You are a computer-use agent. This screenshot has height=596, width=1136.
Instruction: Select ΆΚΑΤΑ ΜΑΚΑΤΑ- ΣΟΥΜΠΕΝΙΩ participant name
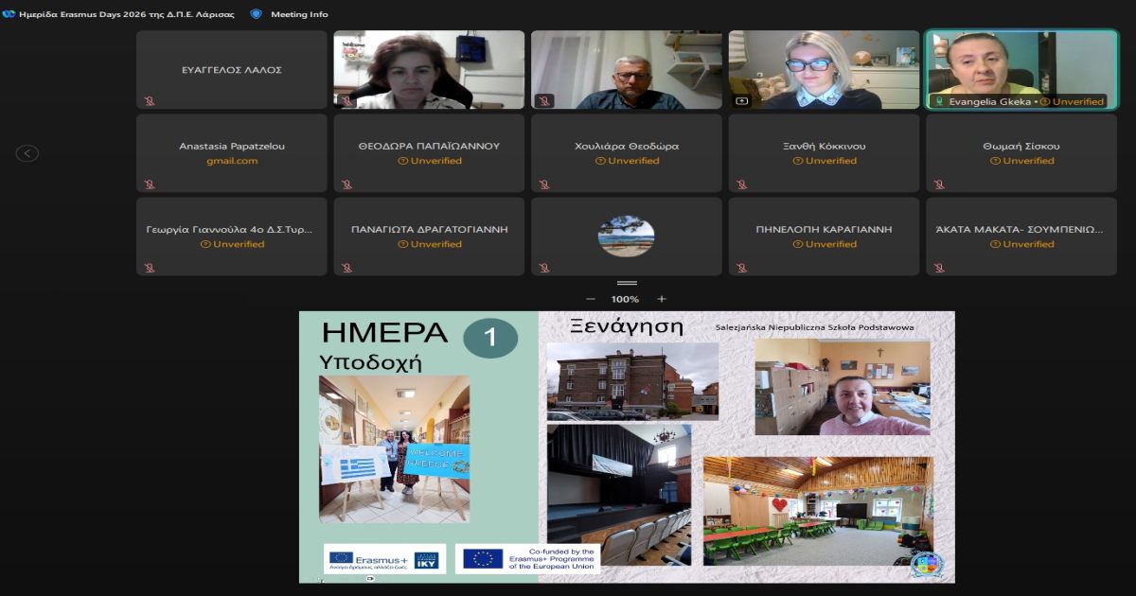point(1020,230)
